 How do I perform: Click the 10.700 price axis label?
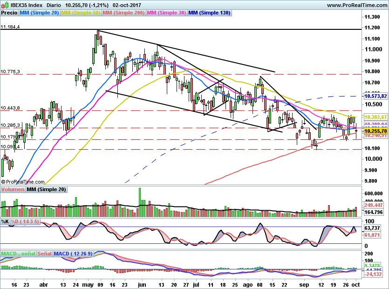pos(372,83)
